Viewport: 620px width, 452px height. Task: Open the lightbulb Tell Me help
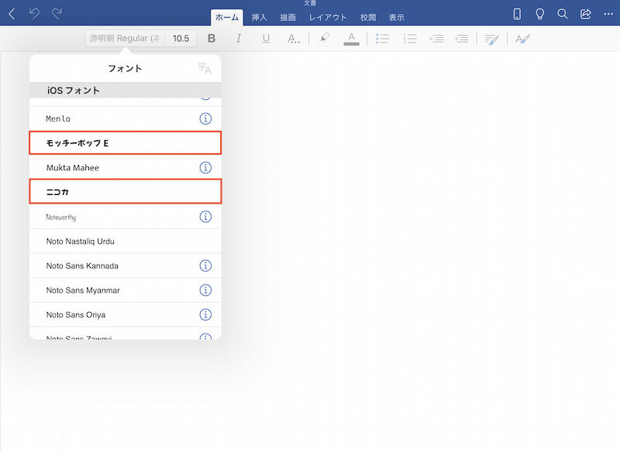[539, 14]
